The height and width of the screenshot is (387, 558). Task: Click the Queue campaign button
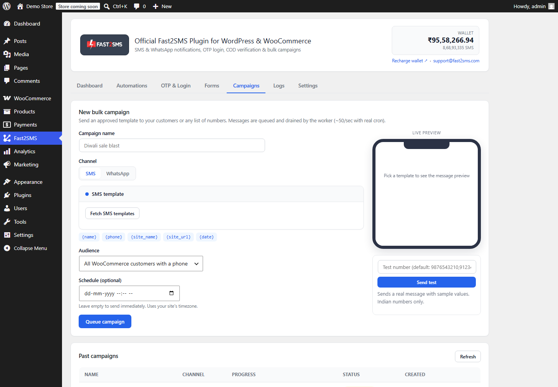click(x=105, y=322)
